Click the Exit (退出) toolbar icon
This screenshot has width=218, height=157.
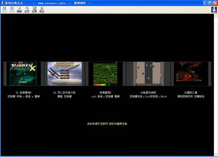pyautogui.click(x=42, y=9)
